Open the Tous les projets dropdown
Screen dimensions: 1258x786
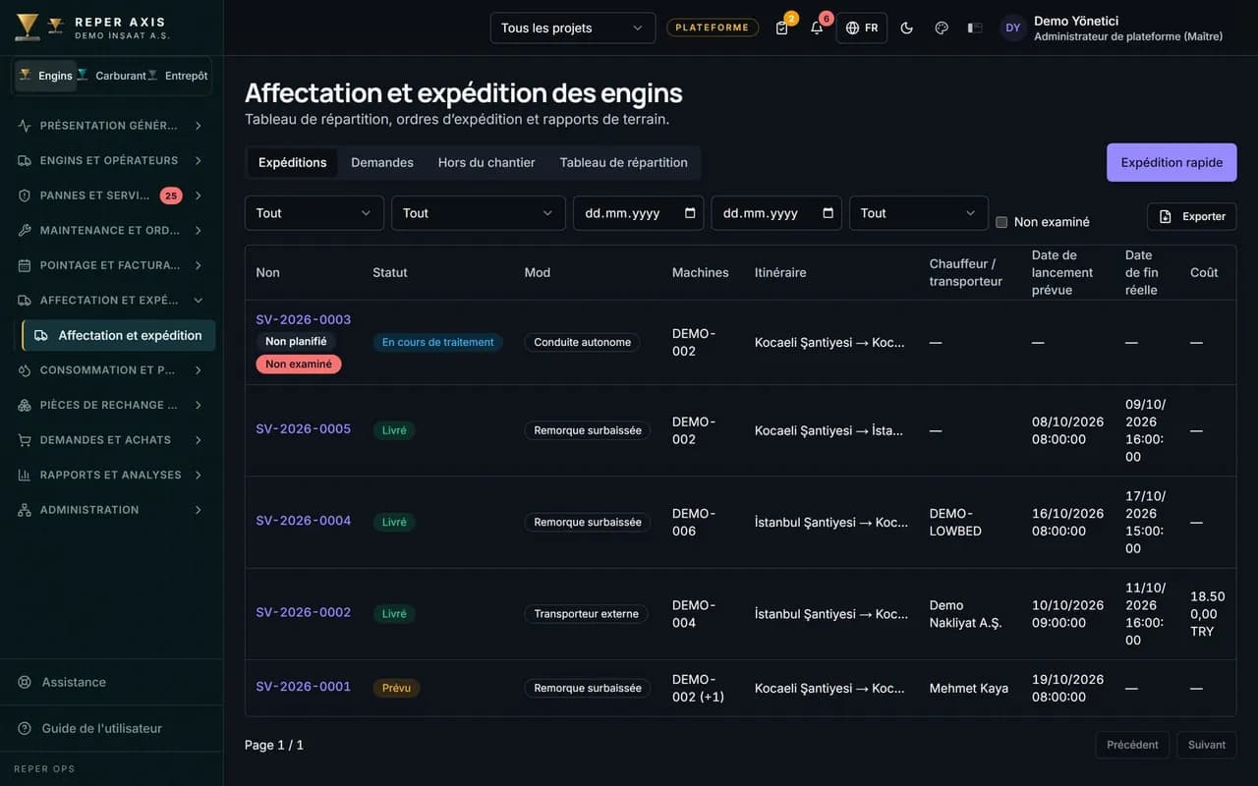[573, 28]
